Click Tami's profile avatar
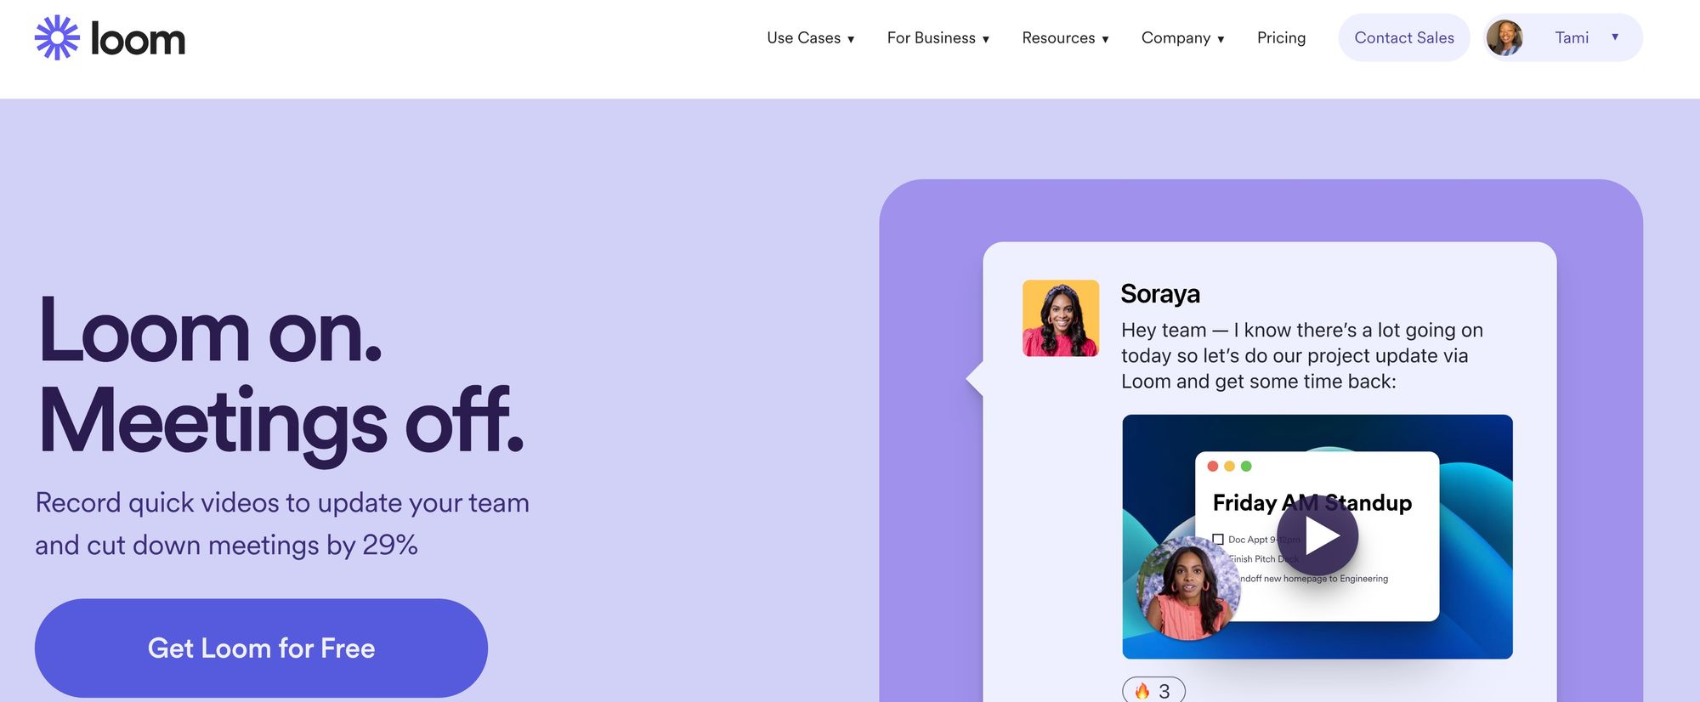 [x=1504, y=37]
